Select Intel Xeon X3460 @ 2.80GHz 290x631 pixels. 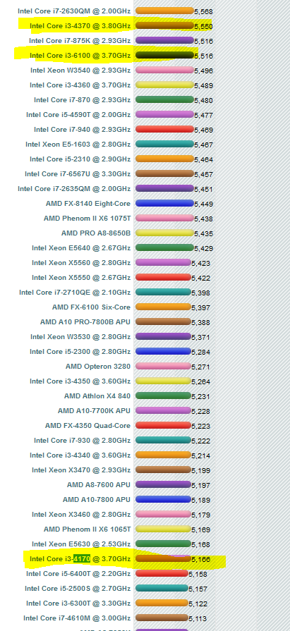click(x=81, y=514)
